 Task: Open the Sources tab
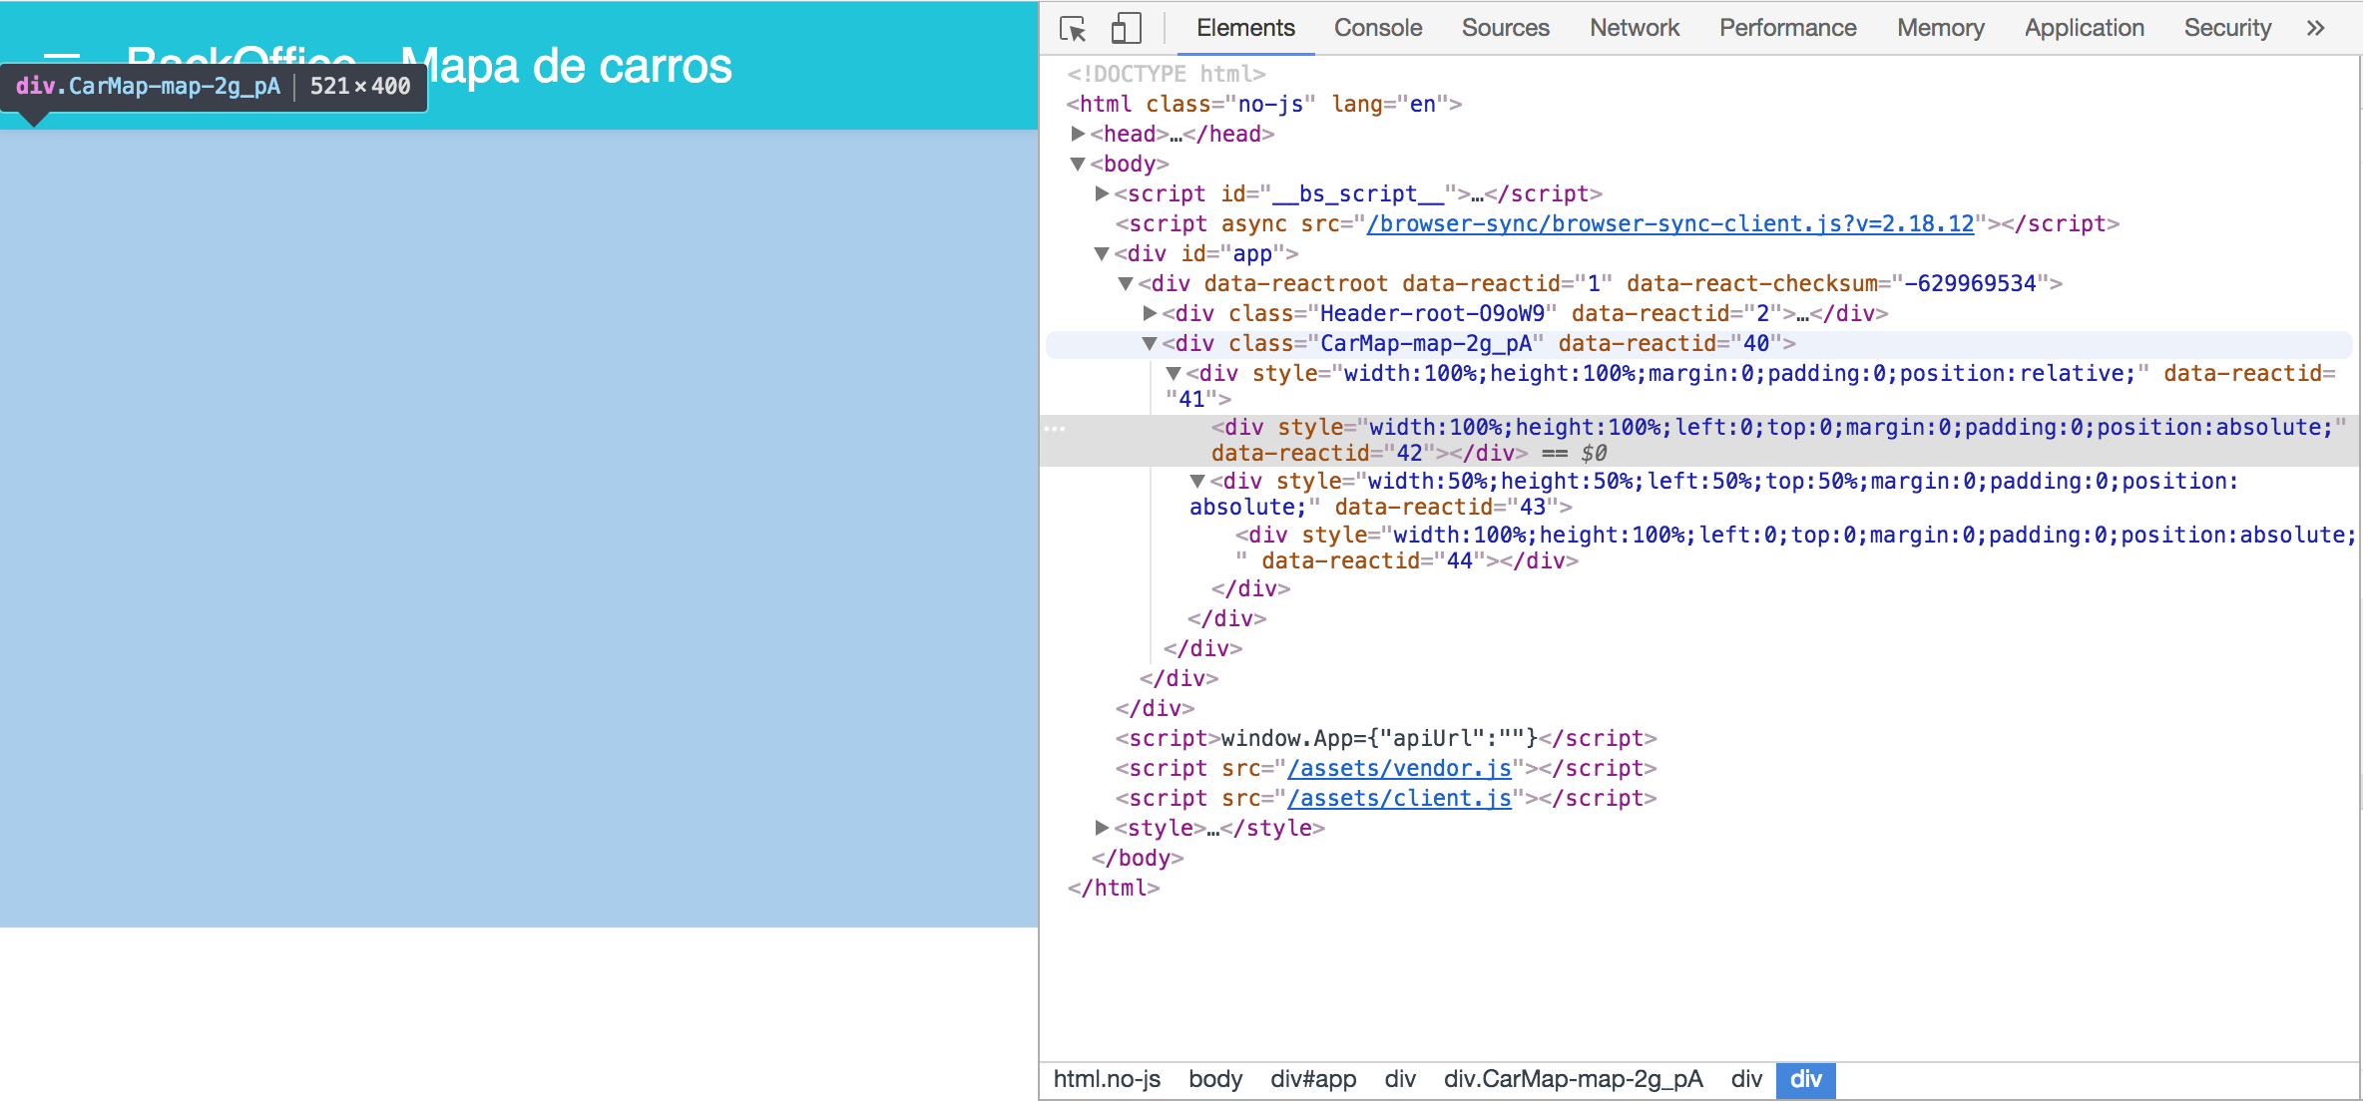tap(1505, 28)
